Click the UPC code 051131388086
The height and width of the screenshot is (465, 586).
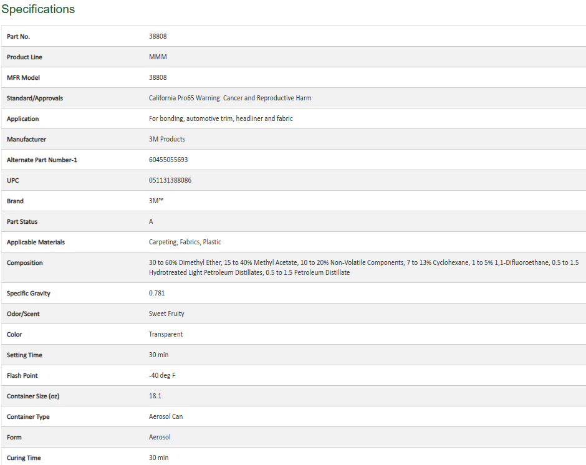(170, 180)
